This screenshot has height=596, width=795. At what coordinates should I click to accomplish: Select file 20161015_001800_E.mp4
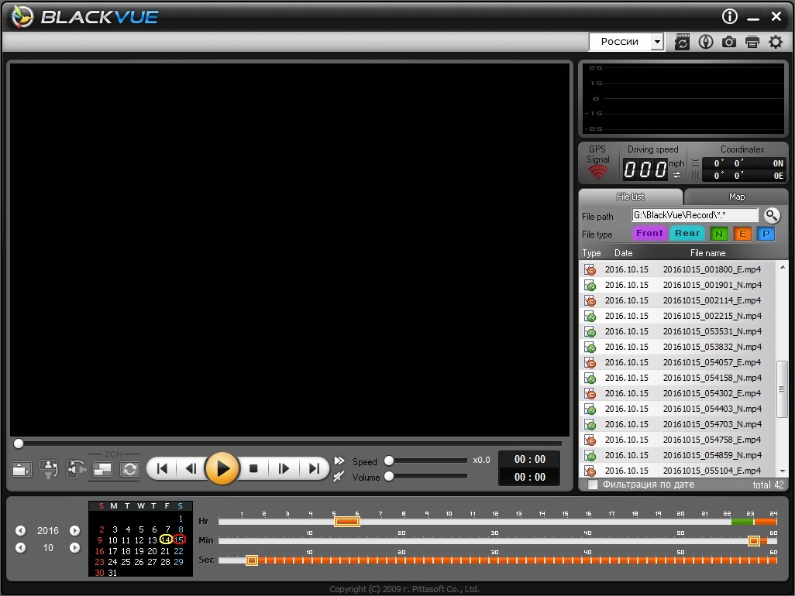point(677,269)
